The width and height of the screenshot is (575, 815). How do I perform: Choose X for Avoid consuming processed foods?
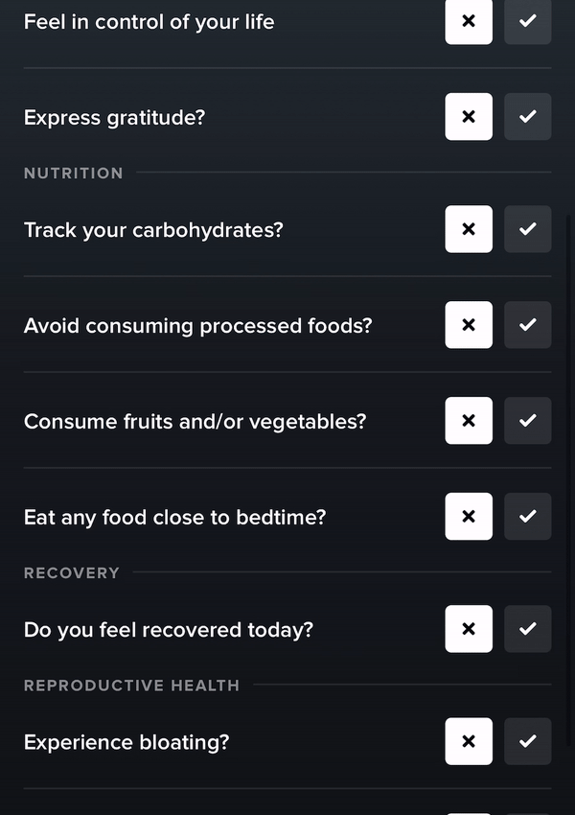point(469,325)
